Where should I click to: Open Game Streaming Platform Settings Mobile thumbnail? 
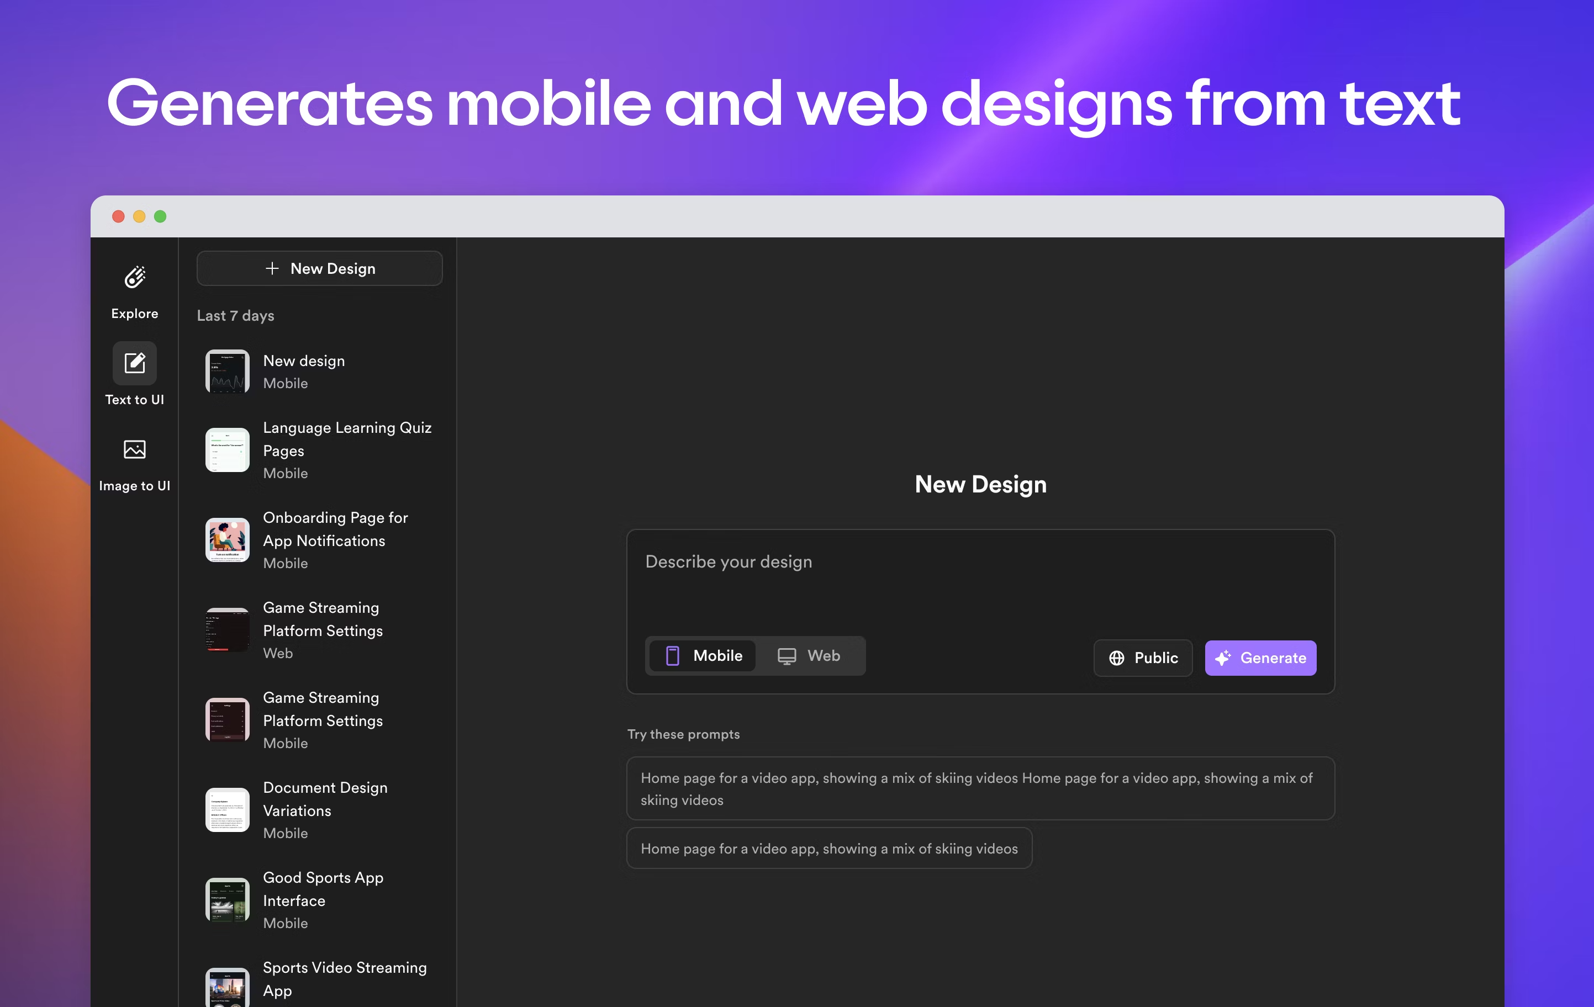tap(227, 720)
